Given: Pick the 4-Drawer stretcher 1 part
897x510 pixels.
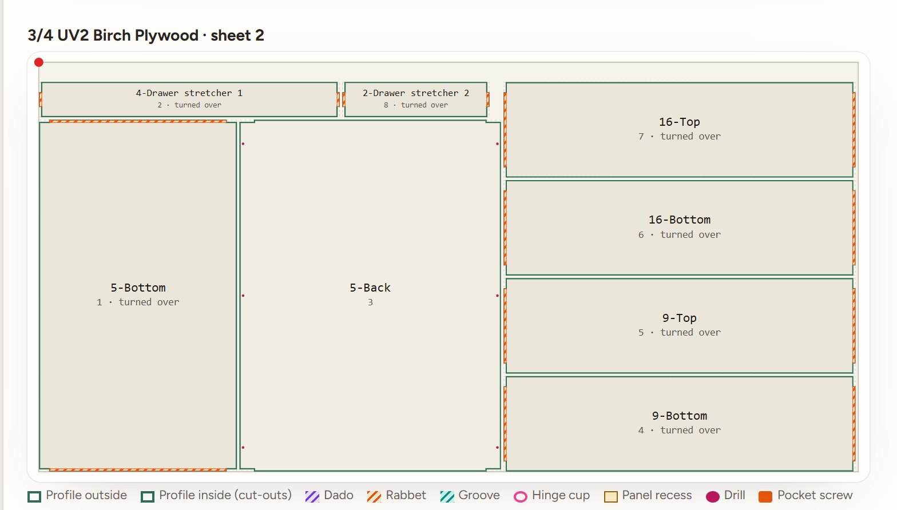Looking at the screenshot, I should tap(189, 99).
